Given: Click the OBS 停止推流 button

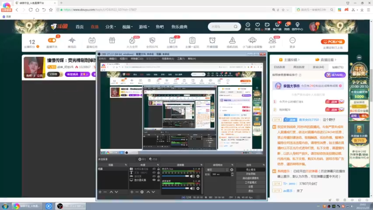Looking at the screenshot, I should click(250, 170).
